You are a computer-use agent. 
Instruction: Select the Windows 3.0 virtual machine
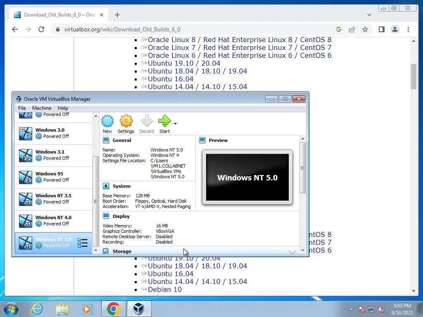54,133
